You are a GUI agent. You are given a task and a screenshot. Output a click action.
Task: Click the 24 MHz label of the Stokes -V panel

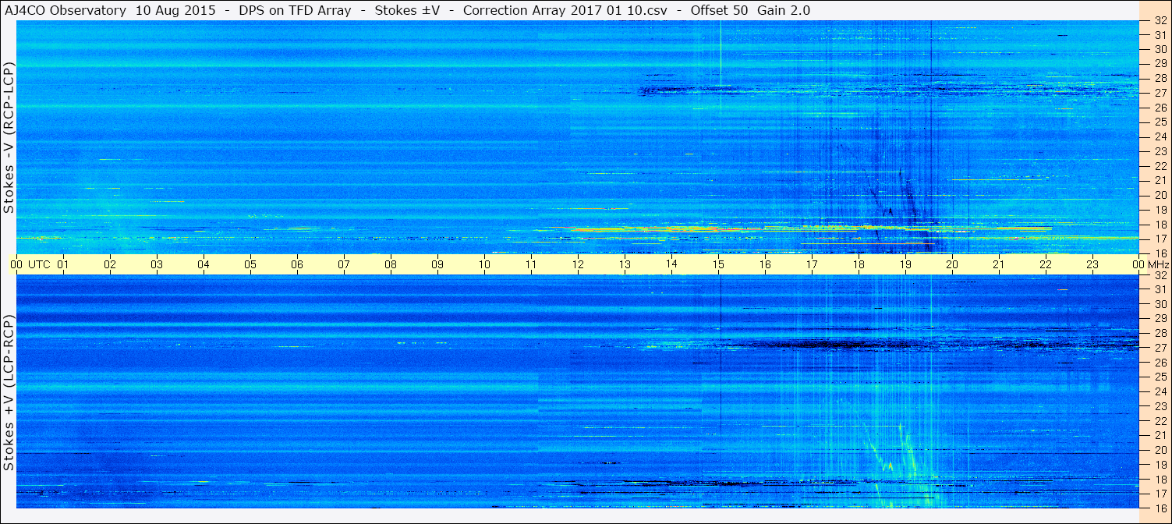(x=1160, y=136)
